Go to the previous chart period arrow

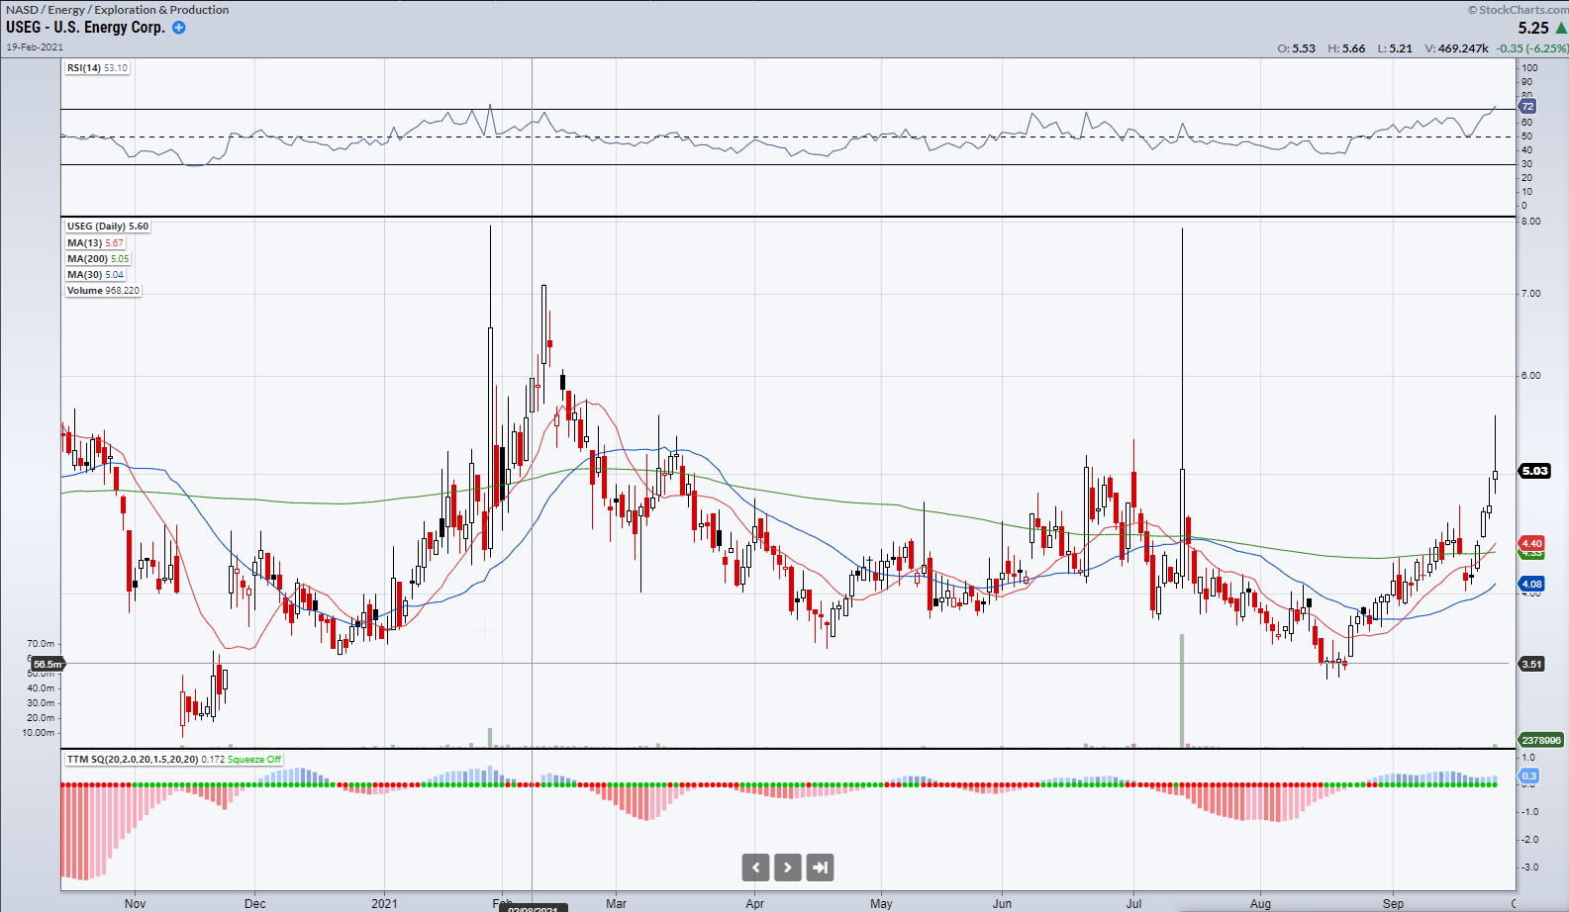point(755,867)
